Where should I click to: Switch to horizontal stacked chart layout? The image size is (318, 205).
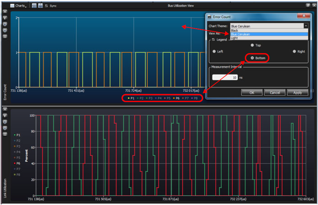click(x=34, y=6)
